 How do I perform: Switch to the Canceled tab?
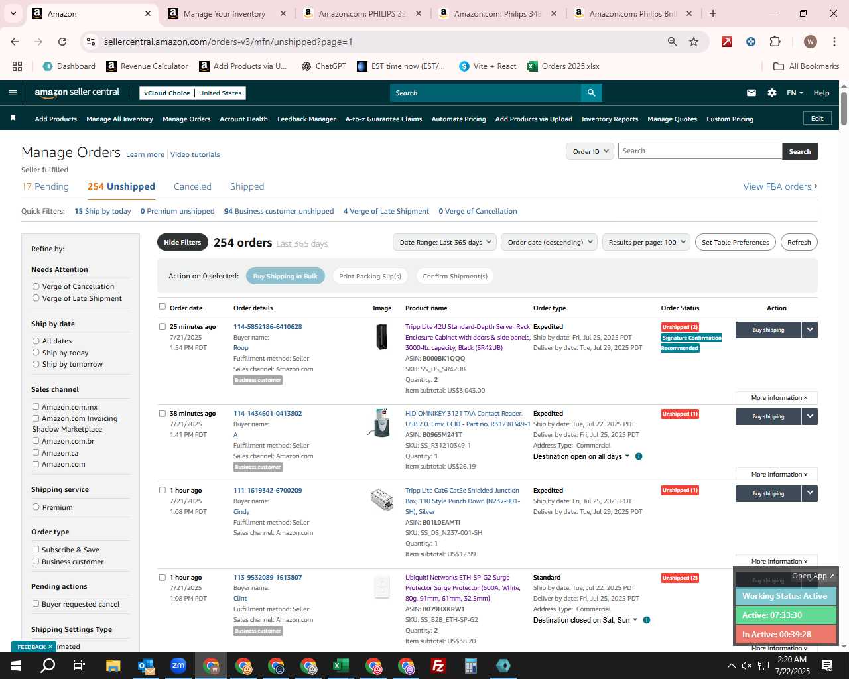coord(192,187)
